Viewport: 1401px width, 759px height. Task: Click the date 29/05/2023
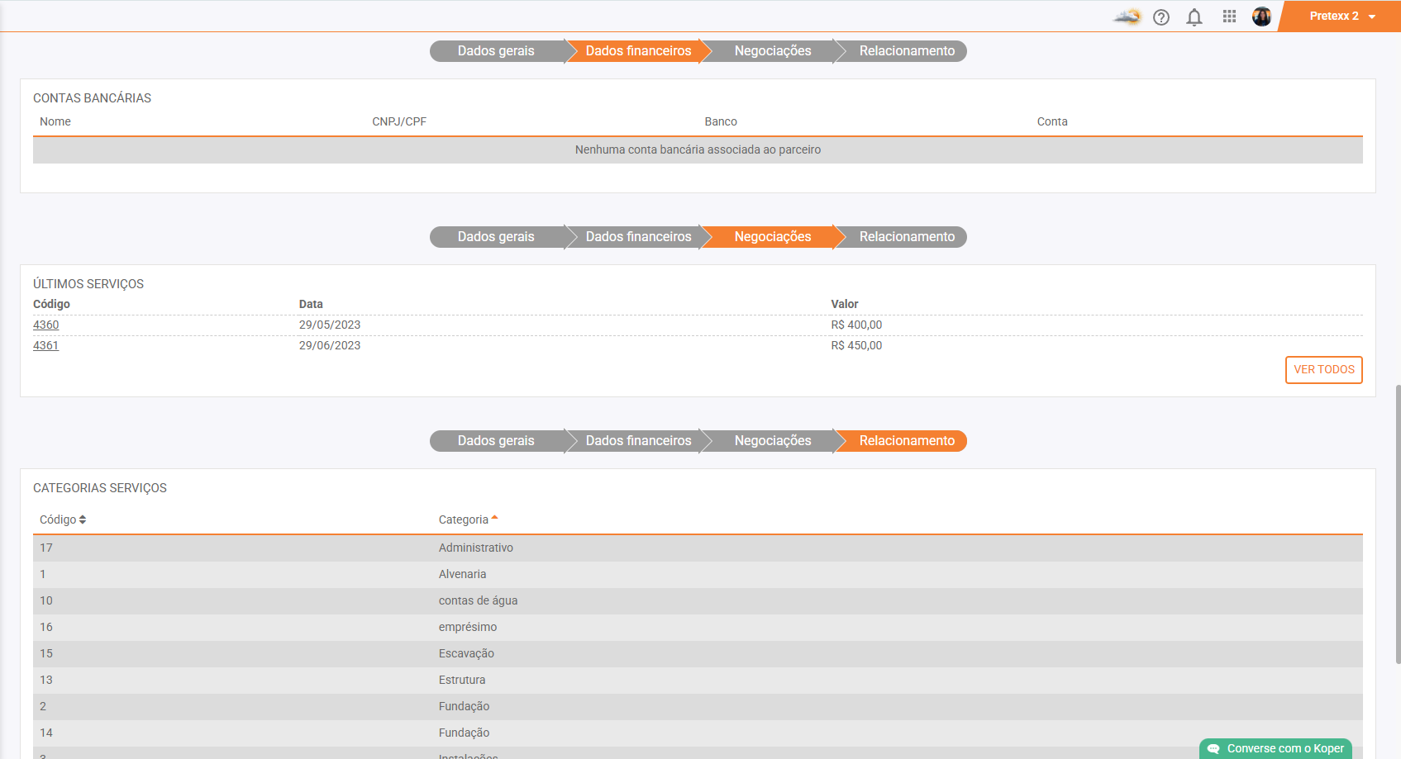pos(330,325)
